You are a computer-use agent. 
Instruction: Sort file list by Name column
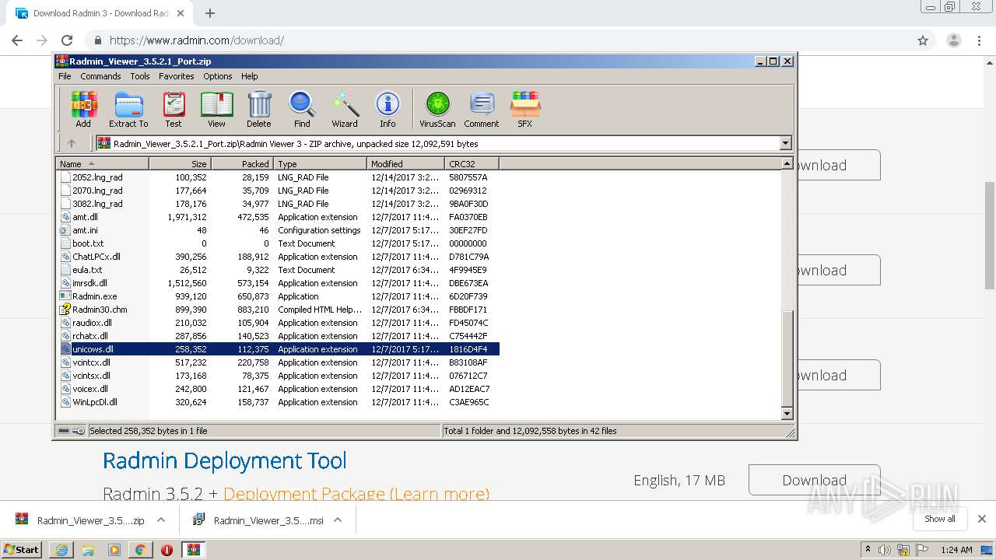[102, 164]
